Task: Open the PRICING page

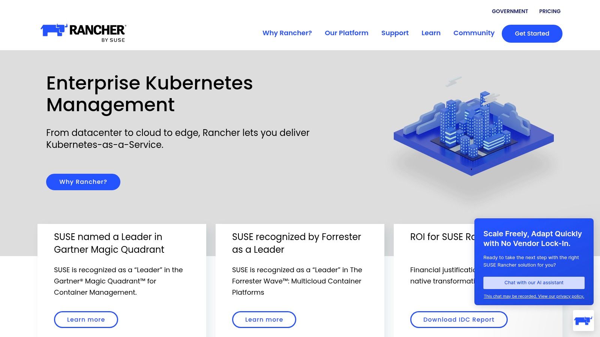Action: coord(550,11)
